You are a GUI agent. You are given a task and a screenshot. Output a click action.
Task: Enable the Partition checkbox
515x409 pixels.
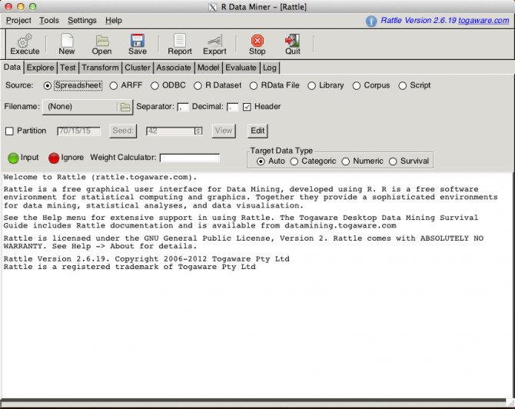pyautogui.click(x=10, y=131)
